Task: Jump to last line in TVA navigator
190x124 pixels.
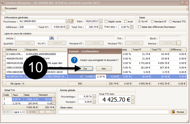Action: tap(34, 112)
